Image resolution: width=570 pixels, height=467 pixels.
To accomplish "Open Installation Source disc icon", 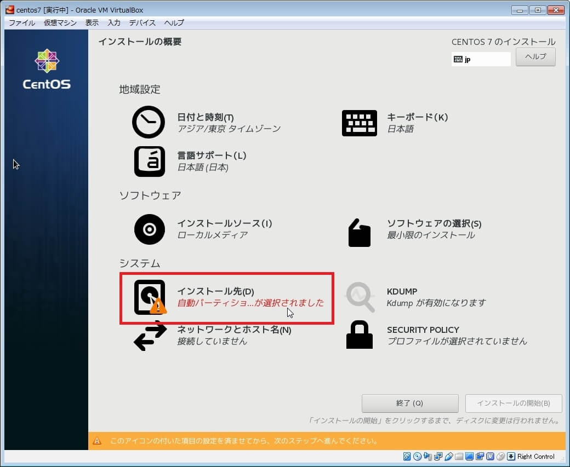I will point(149,229).
